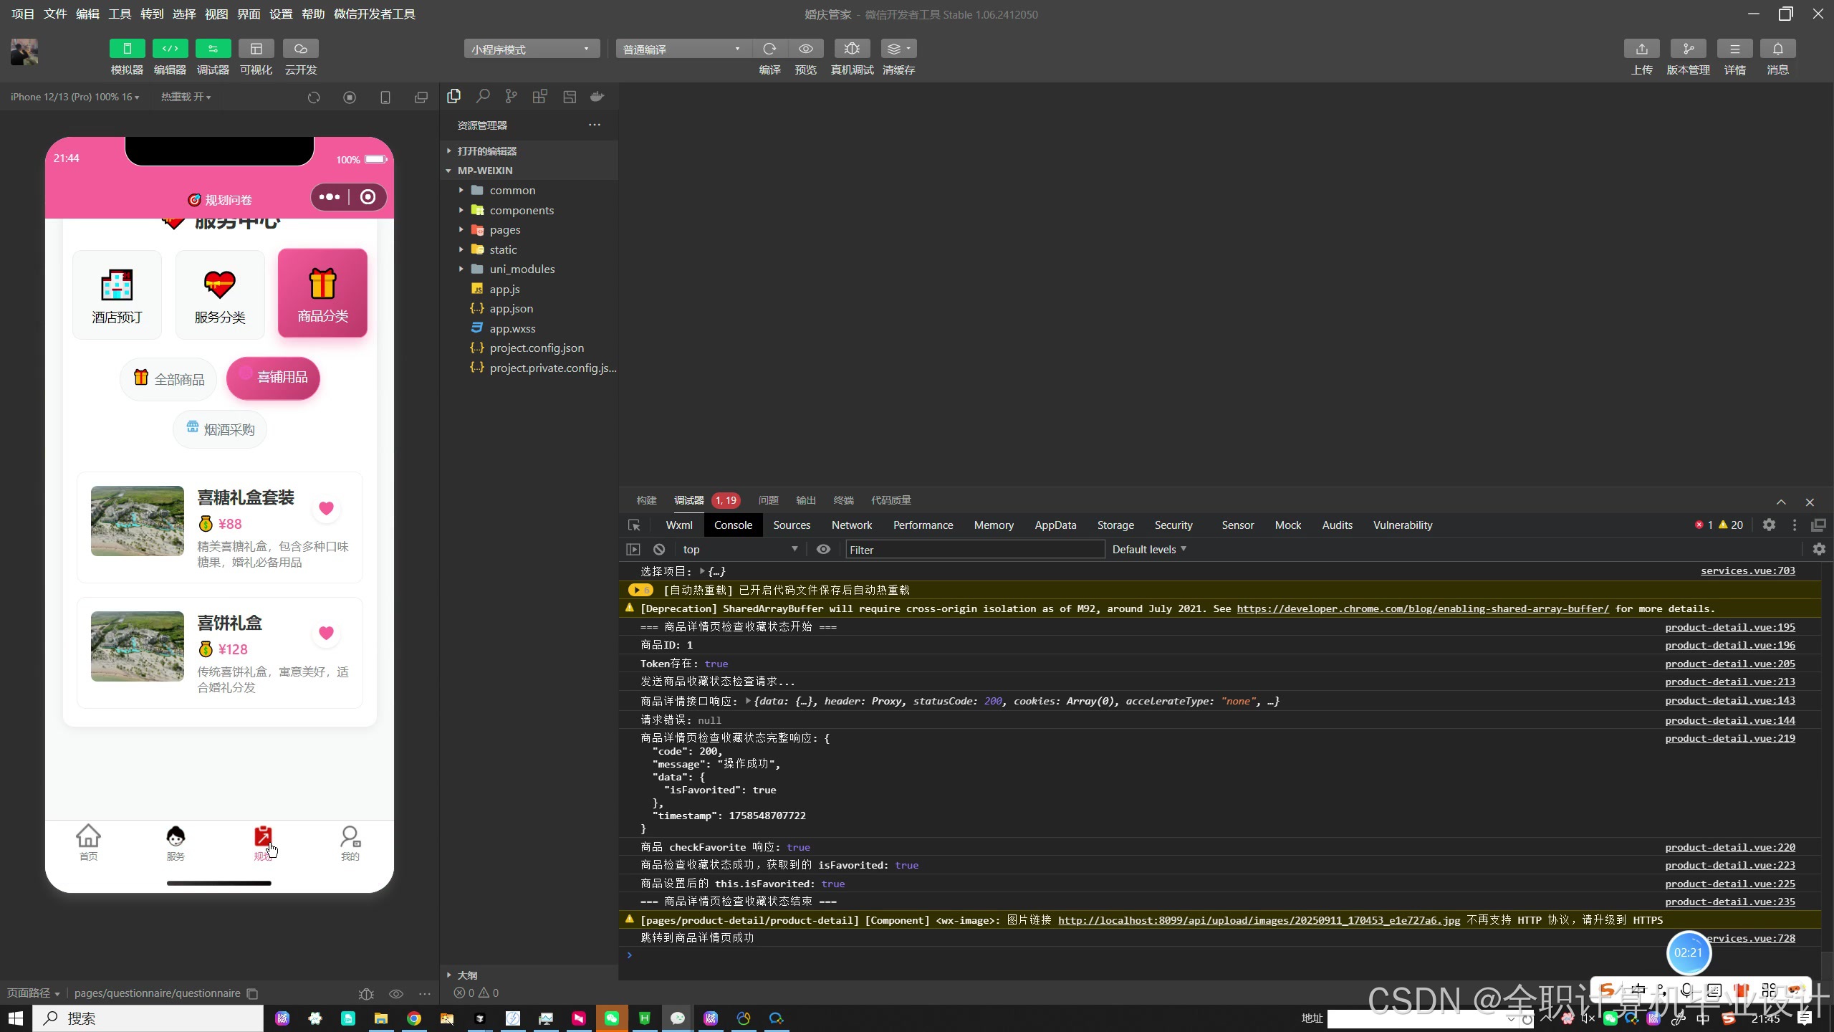Open the Default levels dropdown

pyautogui.click(x=1148, y=549)
